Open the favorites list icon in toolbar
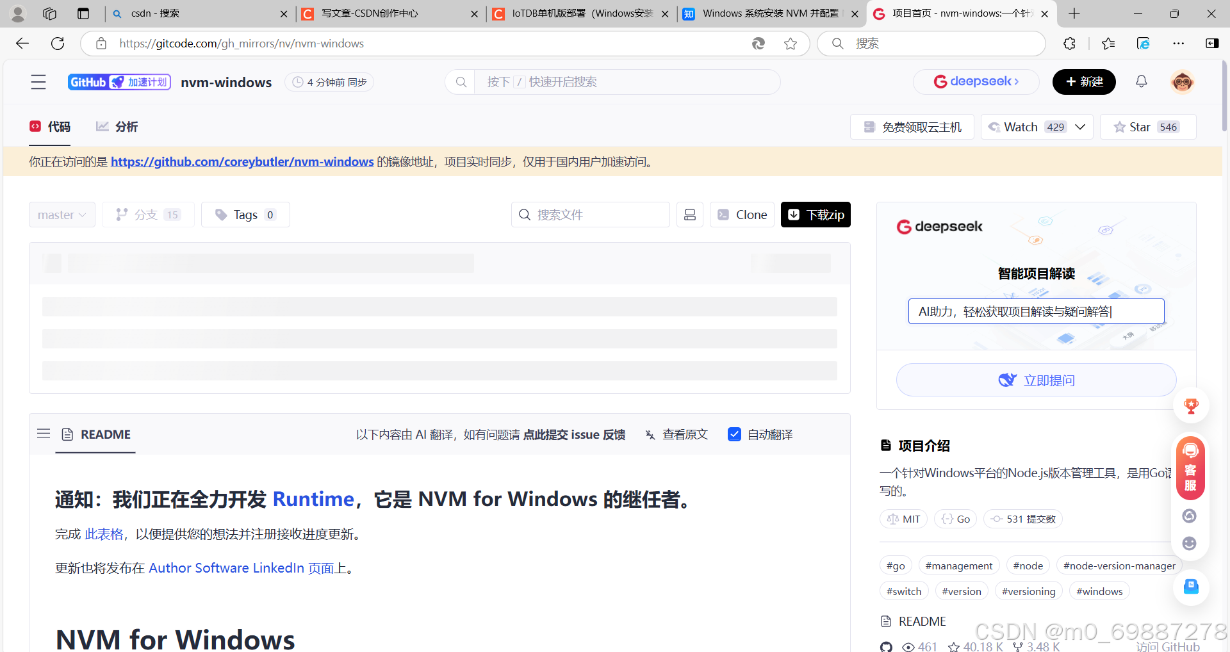This screenshot has height=652, width=1230. (x=1108, y=43)
